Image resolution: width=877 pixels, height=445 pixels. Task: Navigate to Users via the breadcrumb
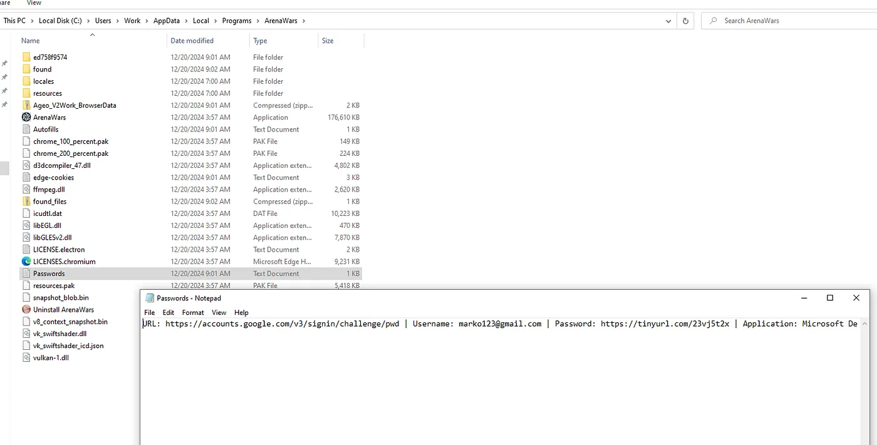tap(103, 20)
